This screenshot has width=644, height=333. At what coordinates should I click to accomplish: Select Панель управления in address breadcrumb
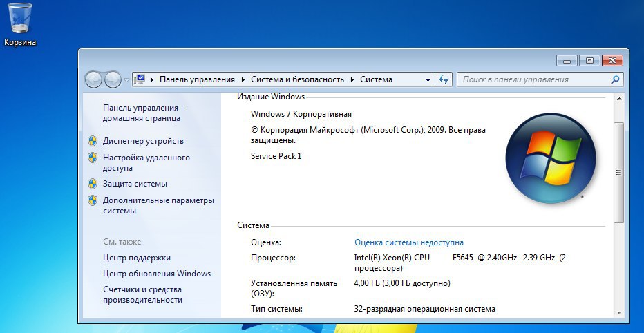[197, 79]
